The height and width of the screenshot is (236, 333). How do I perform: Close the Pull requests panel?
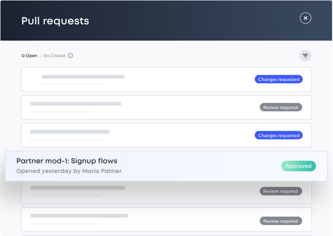tap(305, 18)
